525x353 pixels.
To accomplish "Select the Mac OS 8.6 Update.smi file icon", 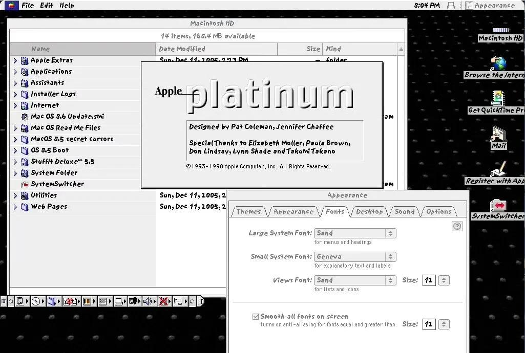I will [x=25, y=117].
